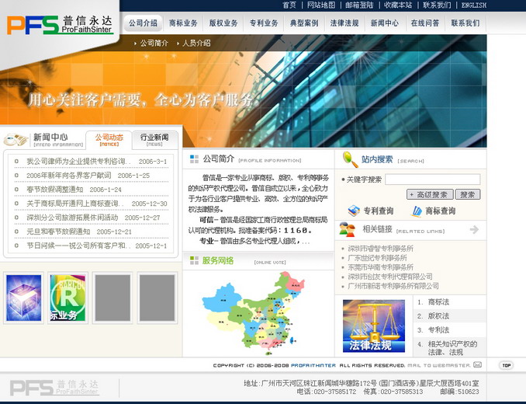Click 收藏本站 in top bar
Screen dimensions: 526x404
(398, 5)
